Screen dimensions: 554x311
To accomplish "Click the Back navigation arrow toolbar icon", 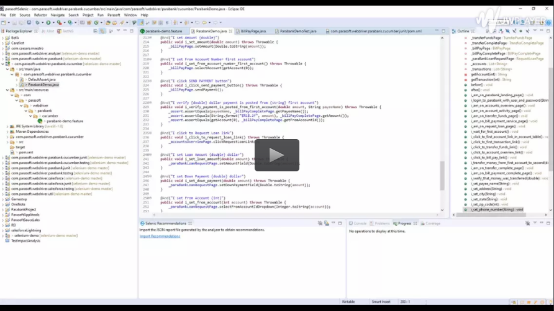I will tap(204, 22).
